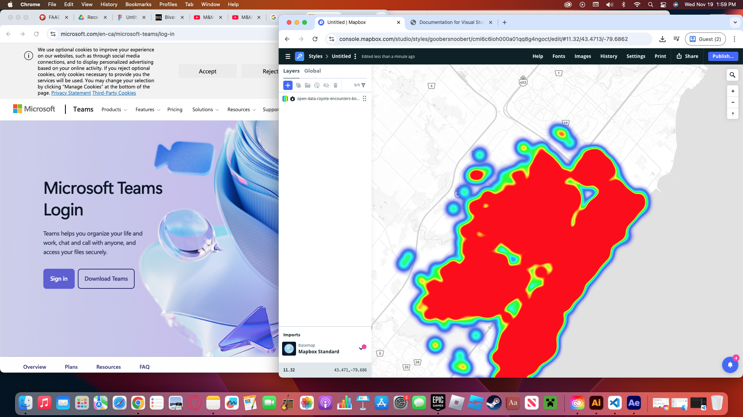Open the Untitled style options menu
Viewport: 743px width, 417px height.
click(355, 56)
